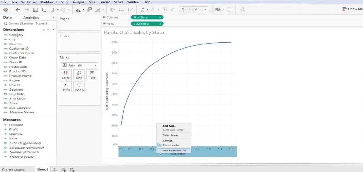
Task: Click the New Story icon in bottom bar
Action: point(72,170)
